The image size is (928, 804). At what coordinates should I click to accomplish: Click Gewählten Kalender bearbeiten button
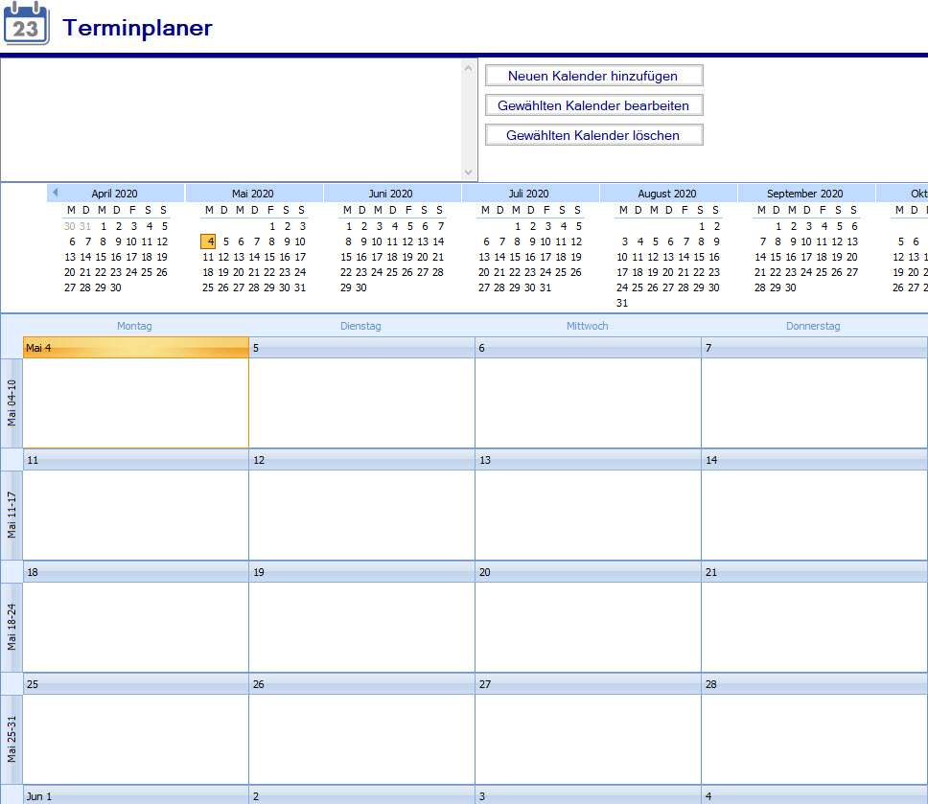click(x=593, y=105)
